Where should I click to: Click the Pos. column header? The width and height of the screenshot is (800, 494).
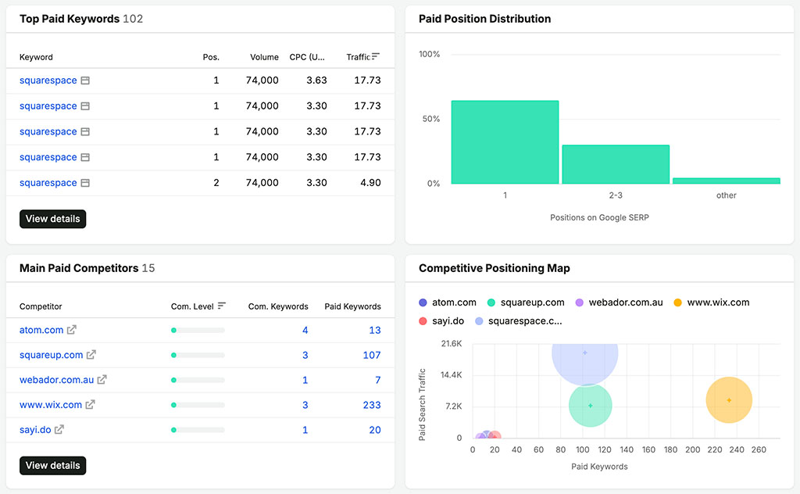(211, 57)
